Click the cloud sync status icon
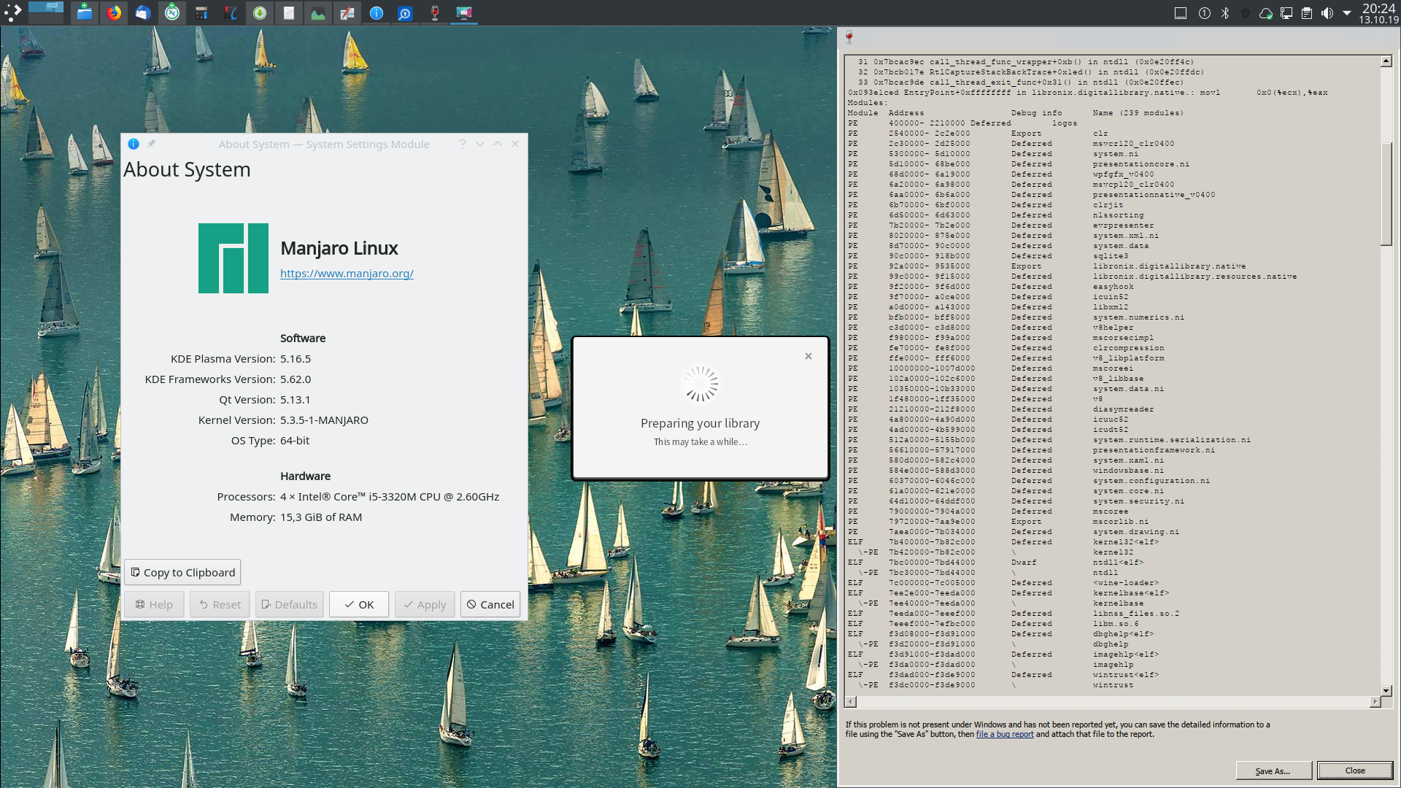The height and width of the screenshot is (788, 1401). pyautogui.click(x=1266, y=12)
